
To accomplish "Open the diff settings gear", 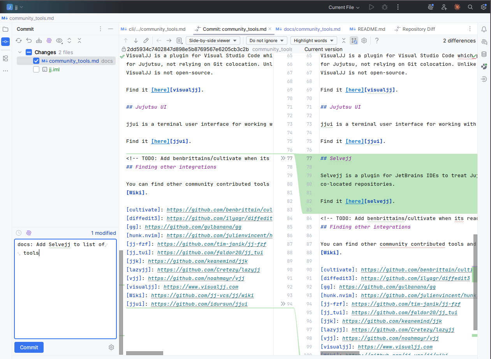I will click(364, 40).
